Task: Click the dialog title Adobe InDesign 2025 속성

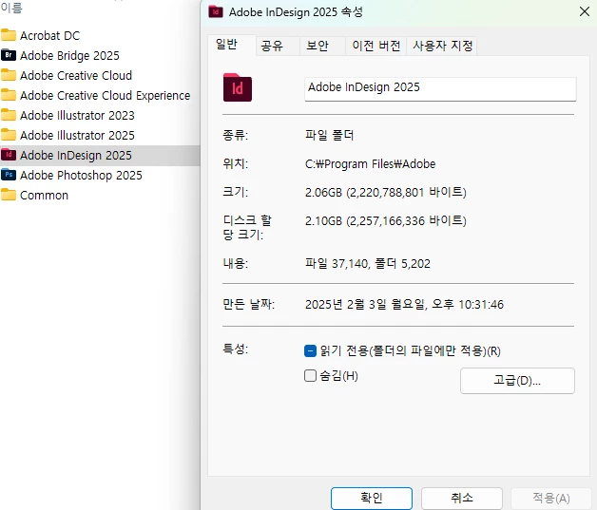Action: coord(296,11)
